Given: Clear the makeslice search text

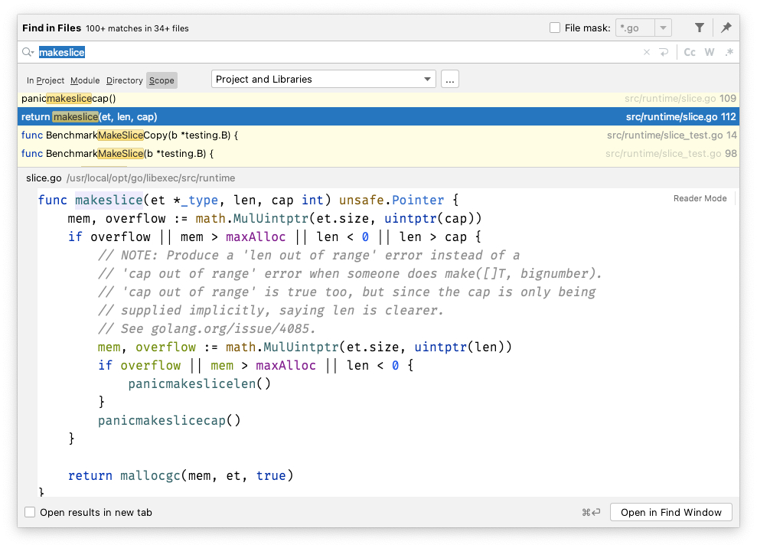Looking at the screenshot, I should pos(647,52).
